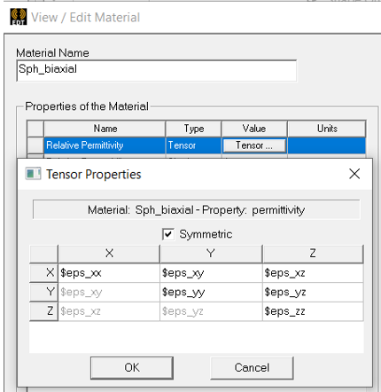The image size is (381, 392).
Task: Edit the $eps_yz cell in row Y
Action: coord(313,292)
